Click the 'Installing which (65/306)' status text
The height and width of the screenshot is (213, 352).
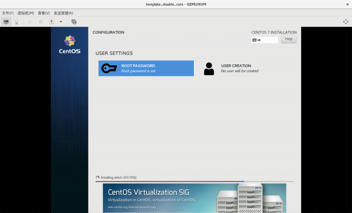(x=119, y=177)
